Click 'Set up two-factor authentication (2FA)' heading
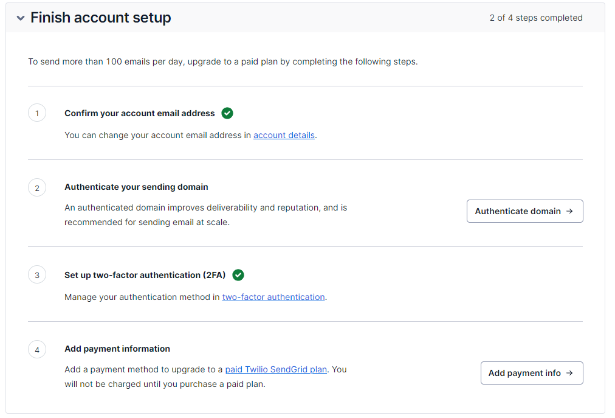Image resolution: width=615 pixels, height=418 pixels. pyautogui.click(x=145, y=275)
